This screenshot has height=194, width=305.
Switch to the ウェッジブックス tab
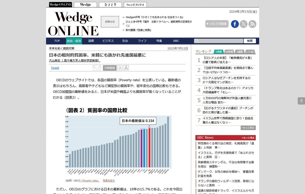point(135,5)
